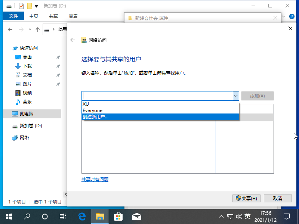Screen dimensions: 299x224
Task: Click the 共享(H) button
Action: 246,198
